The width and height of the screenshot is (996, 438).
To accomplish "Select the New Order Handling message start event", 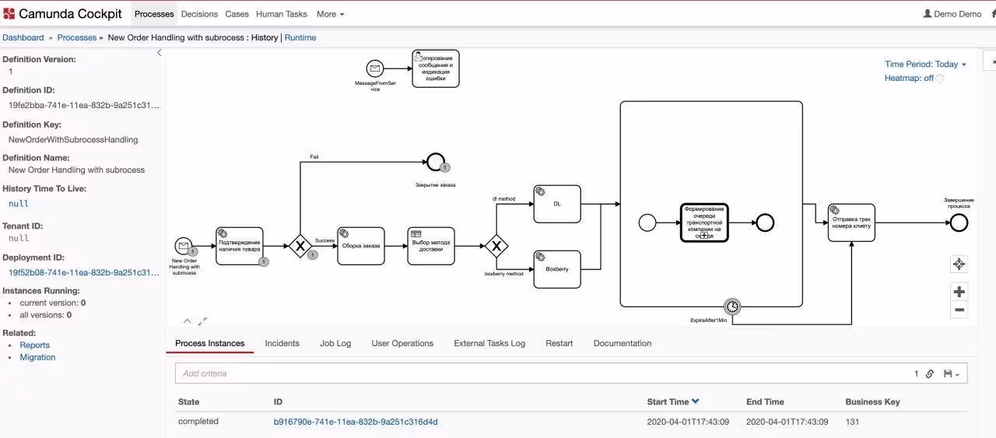I will point(184,247).
